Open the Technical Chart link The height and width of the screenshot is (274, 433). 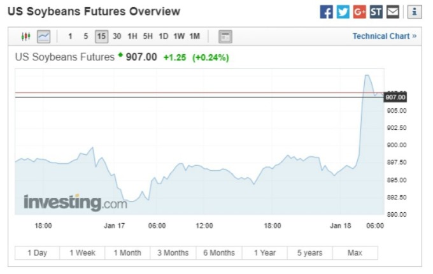[385, 36]
